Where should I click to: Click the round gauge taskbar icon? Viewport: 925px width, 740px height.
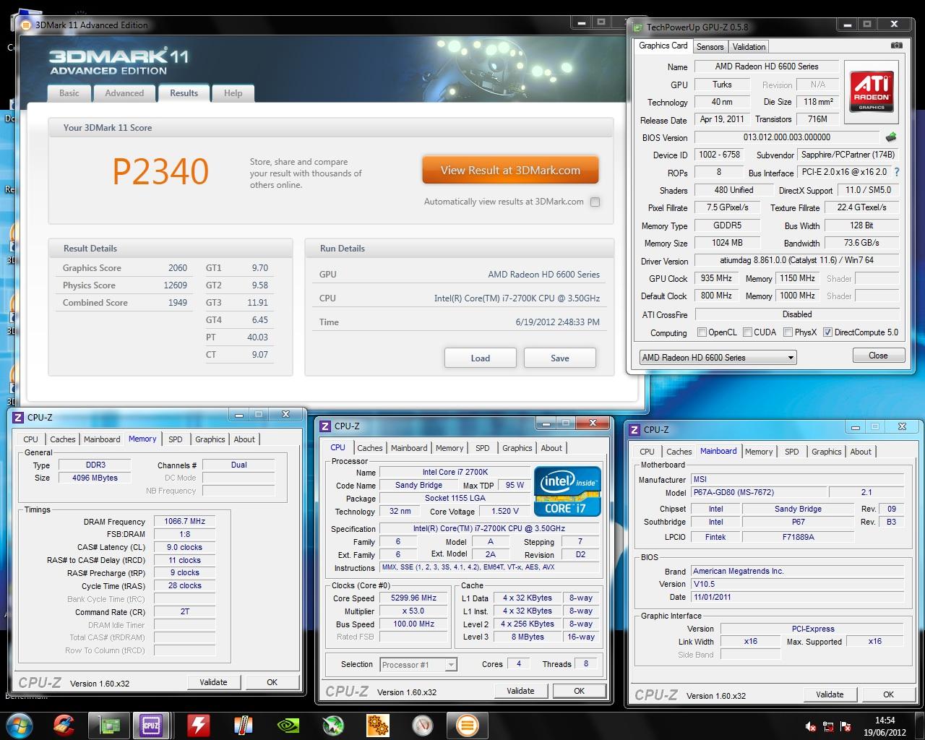(x=423, y=725)
